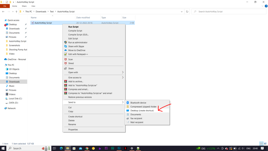Click the Run as administrator shield icon
The width and height of the screenshot is (268, 151).
(x=65, y=42)
